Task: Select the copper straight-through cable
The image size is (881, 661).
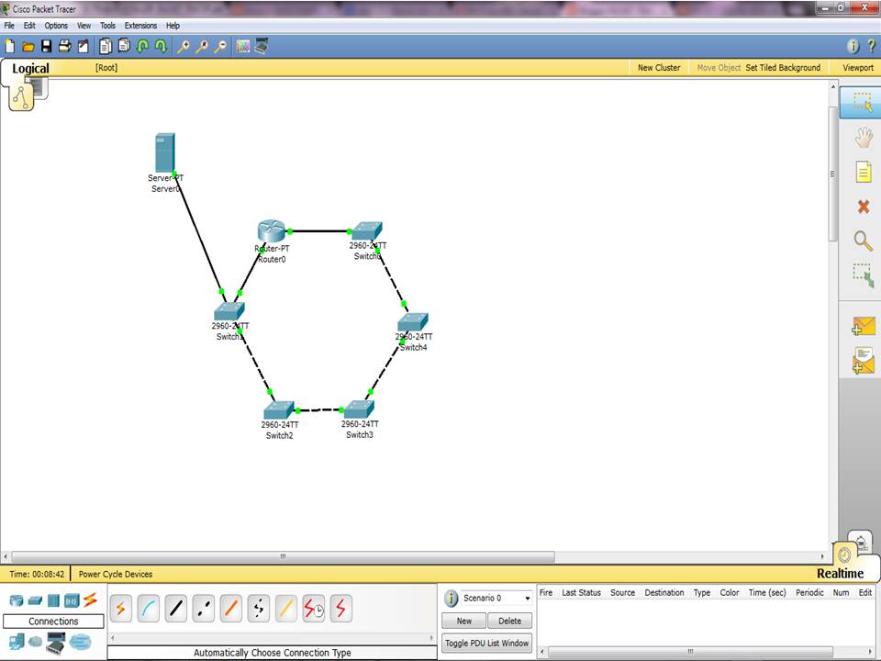Action: 175,608
